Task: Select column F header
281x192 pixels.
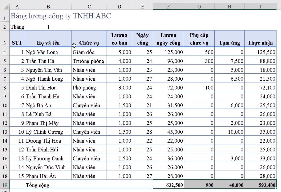Action: click(x=168, y=7)
